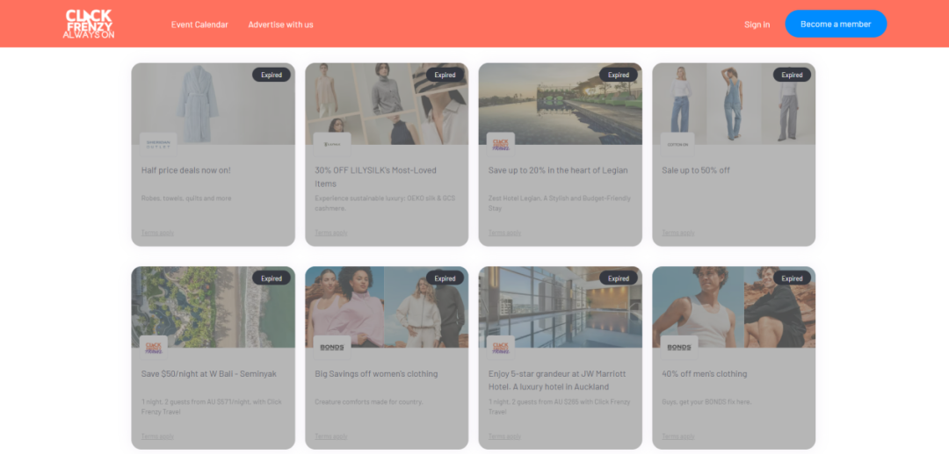Click the Expired badge on the LILYSILK card
The height and width of the screenshot is (454, 949).
(x=445, y=75)
